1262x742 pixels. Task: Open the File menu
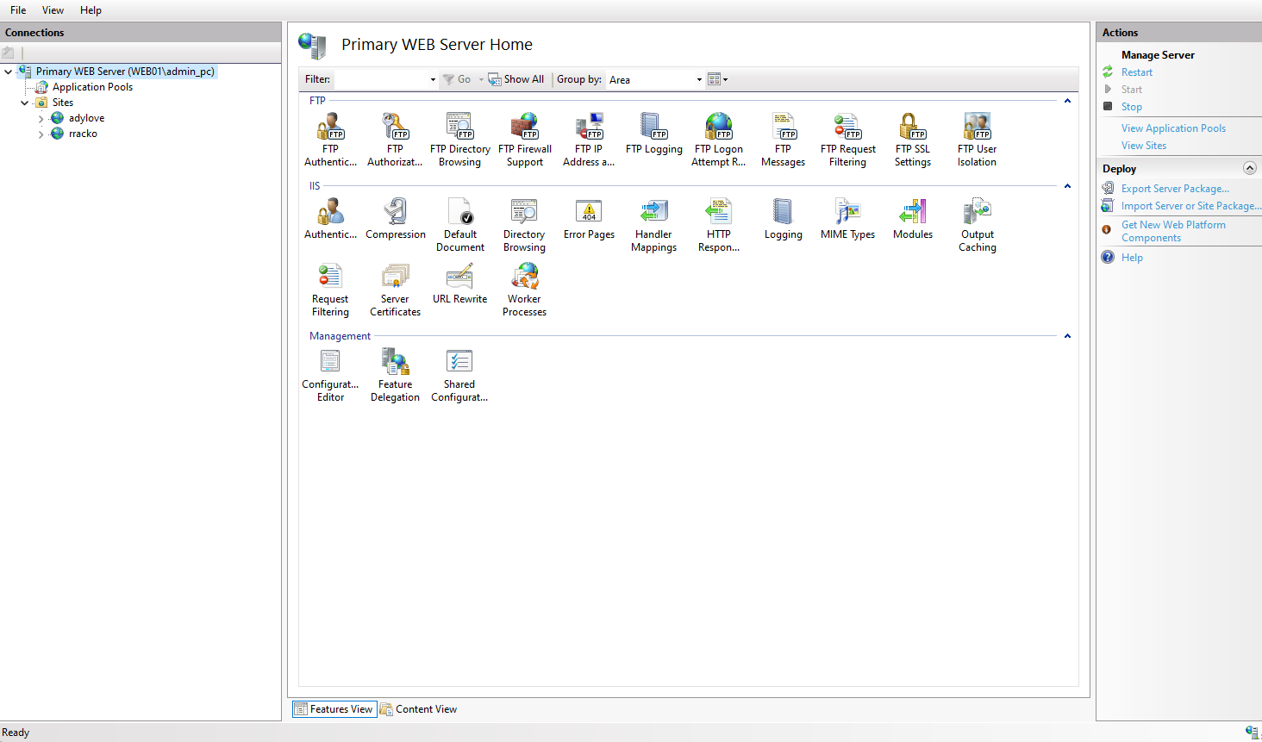(18, 10)
